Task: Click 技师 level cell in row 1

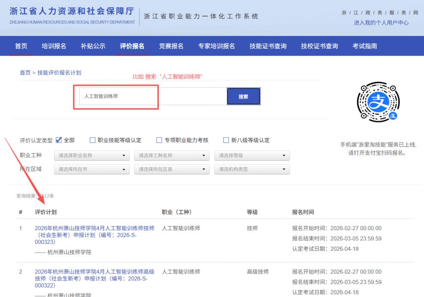Action: coord(252,228)
